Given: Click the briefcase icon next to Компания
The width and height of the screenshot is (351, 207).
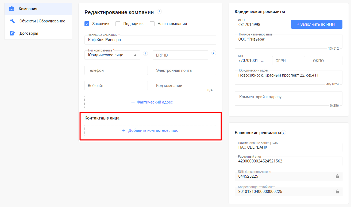Looking at the screenshot, I should pyautogui.click(x=12, y=9).
